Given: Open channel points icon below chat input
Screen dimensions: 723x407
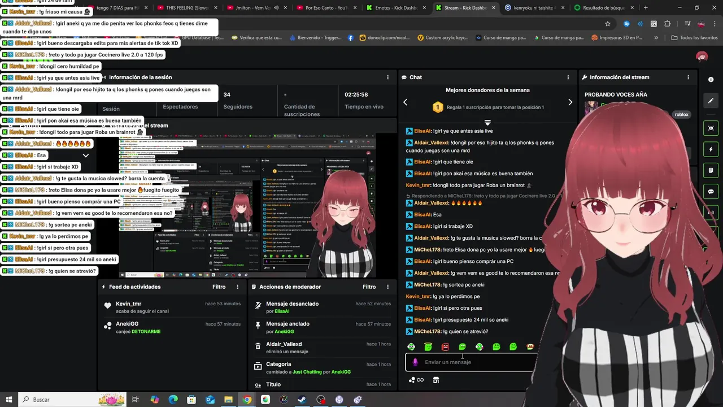Looking at the screenshot, I should (416, 380).
